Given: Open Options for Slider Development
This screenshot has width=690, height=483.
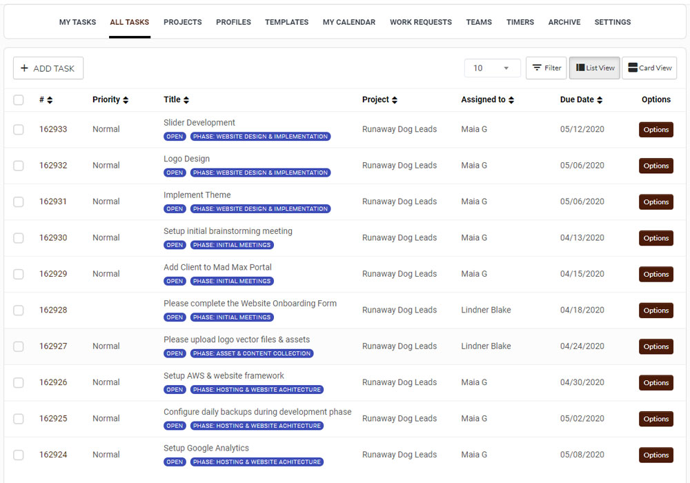Looking at the screenshot, I should pos(655,129).
